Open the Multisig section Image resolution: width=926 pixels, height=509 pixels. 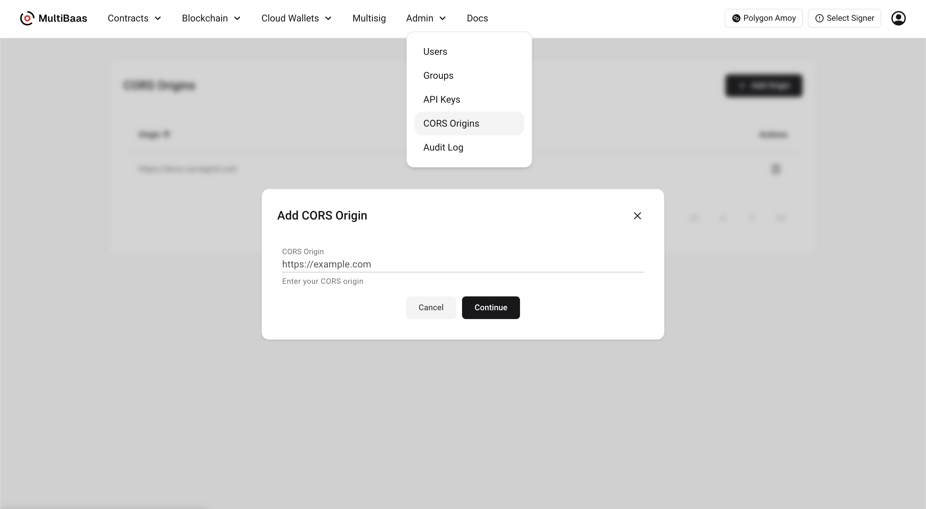[x=369, y=18]
